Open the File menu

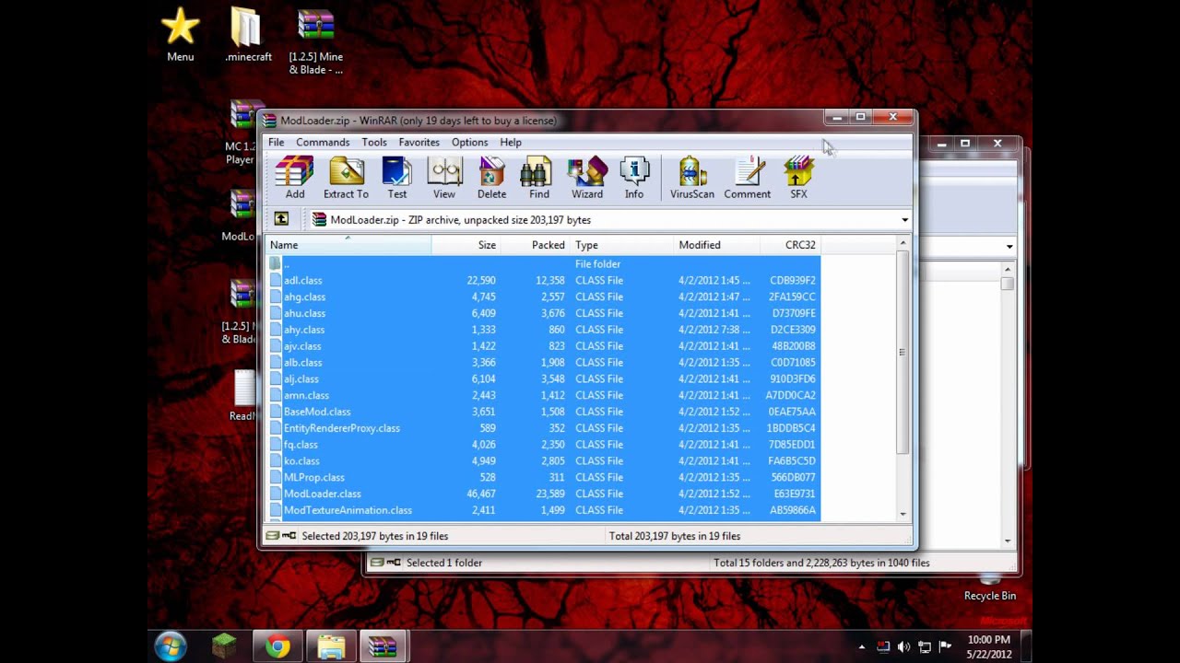(x=276, y=143)
